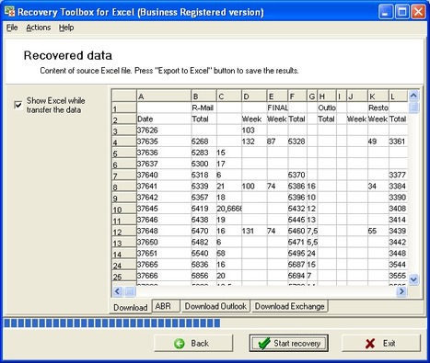
Task: Switch to the ABR sheet tab
Action: click(x=166, y=306)
